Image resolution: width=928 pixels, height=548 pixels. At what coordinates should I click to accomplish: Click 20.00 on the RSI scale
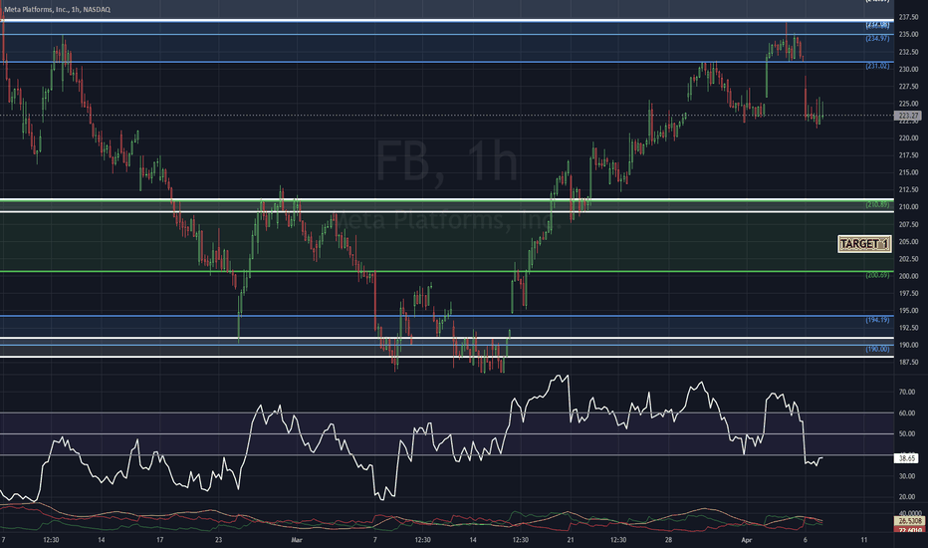(907, 497)
